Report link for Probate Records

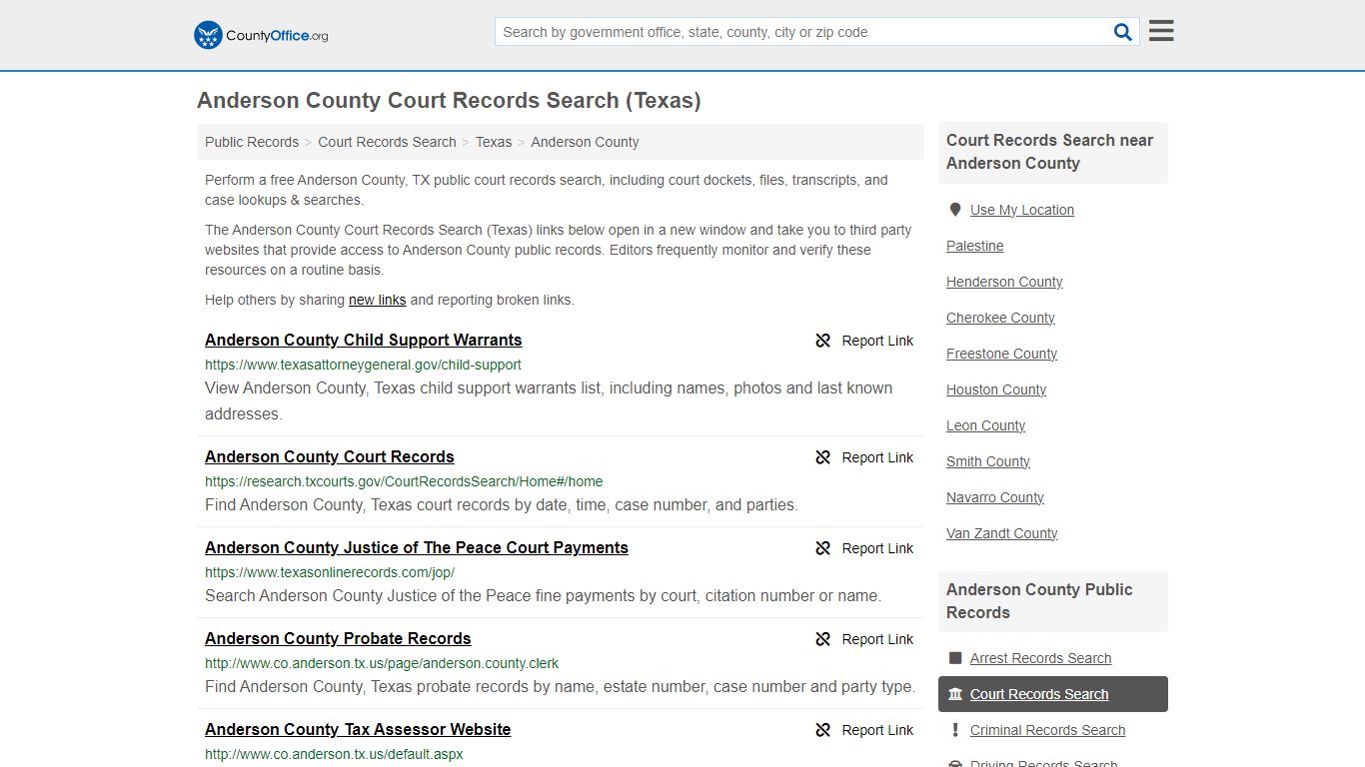click(x=864, y=639)
